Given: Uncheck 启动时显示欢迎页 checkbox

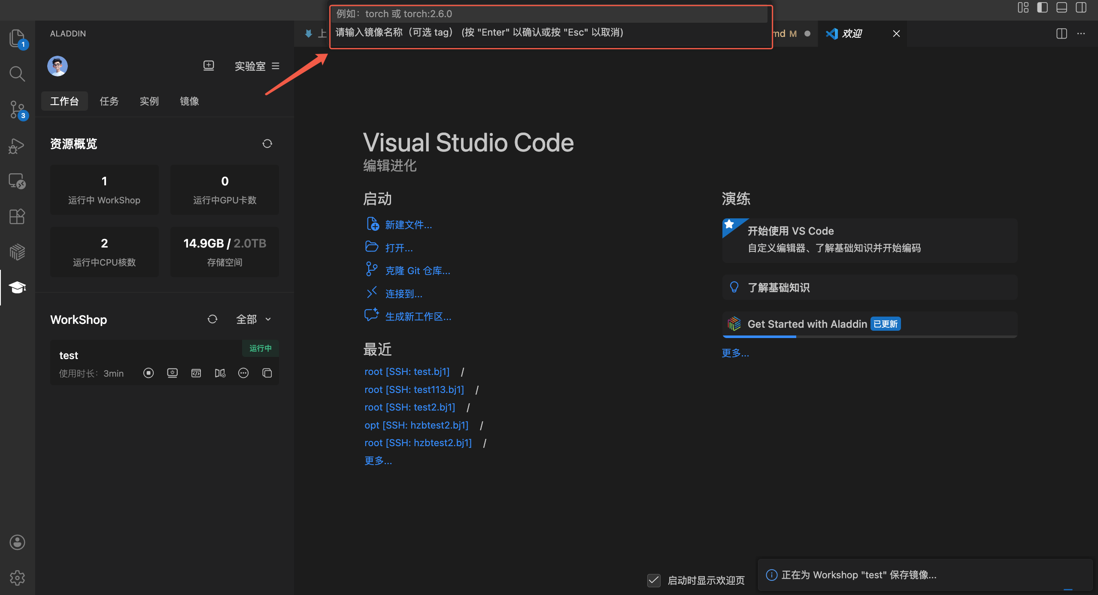Looking at the screenshot, I should pos(654,580).
